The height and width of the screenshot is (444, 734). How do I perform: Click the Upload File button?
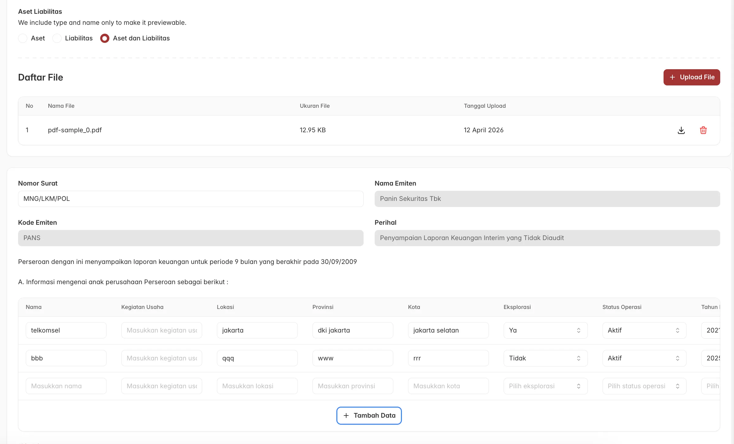(x=692, y=77)
